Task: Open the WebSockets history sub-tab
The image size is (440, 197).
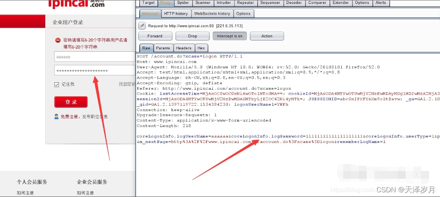Action: pyautogui.click(x=212, y=14)
